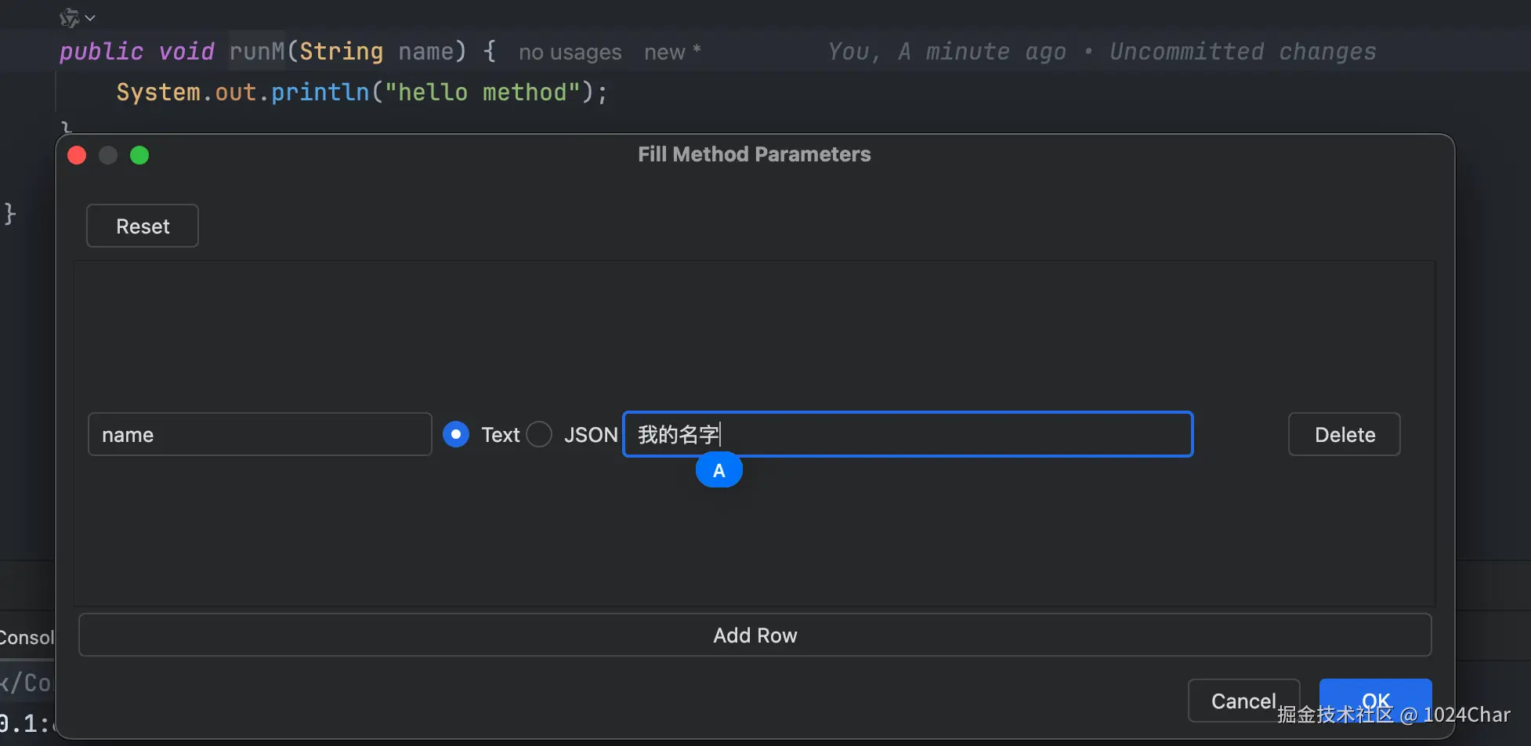Focus the 'name' parameter field
This screenshot has width=1531, height=746.
pyautogui.click(x=259, y=434)
